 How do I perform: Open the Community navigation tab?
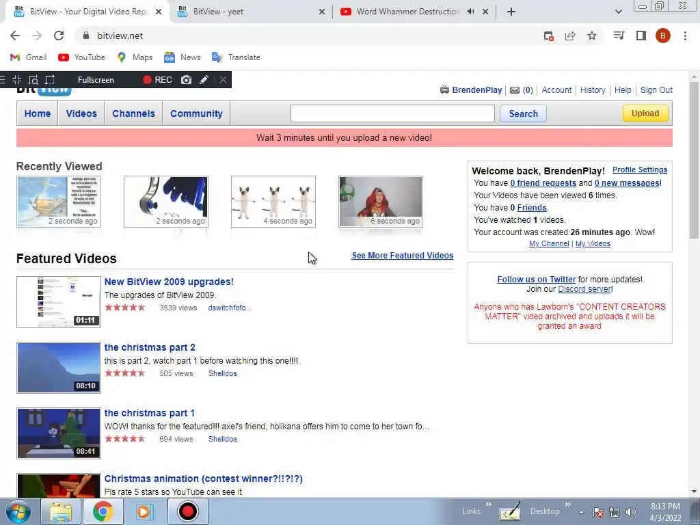click(x=196, y=113)
